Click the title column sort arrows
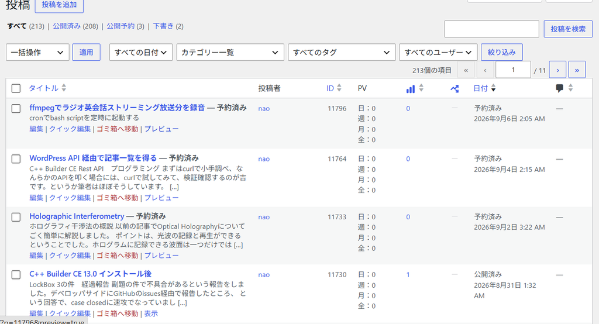The width and height of the screenshot is (599, 324). [x=64, y=88]
